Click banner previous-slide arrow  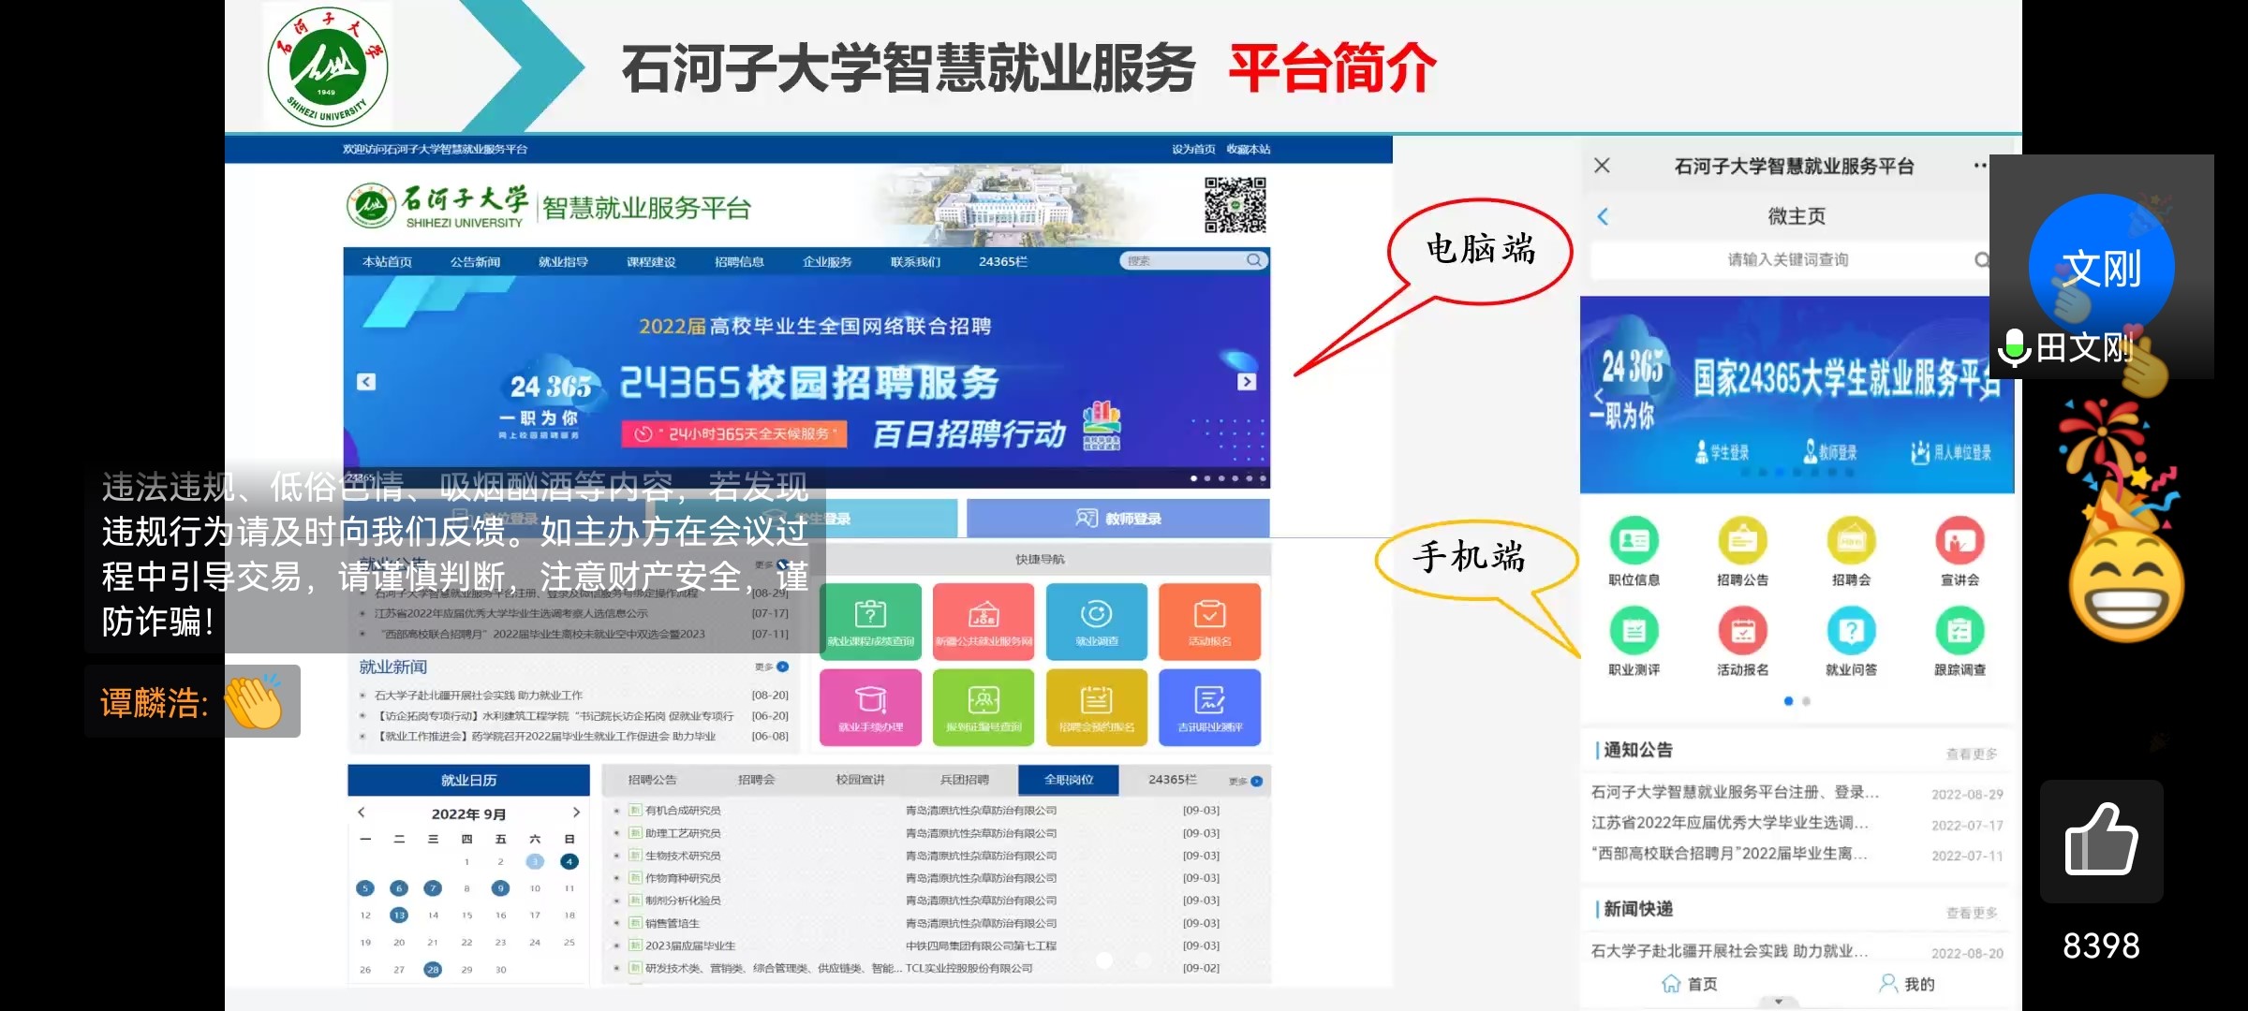coord(366,382)
